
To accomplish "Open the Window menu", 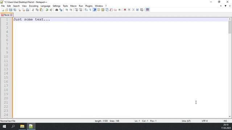I will pyautogui.click(x=99, y=6).
